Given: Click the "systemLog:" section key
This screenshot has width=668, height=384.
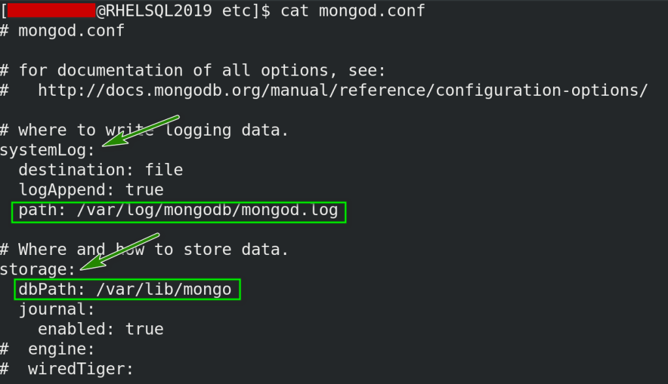Looking at the screenshot, I should pyautogui.click(x=48, y=151).
